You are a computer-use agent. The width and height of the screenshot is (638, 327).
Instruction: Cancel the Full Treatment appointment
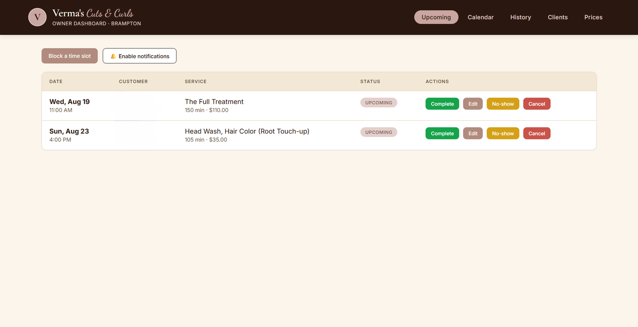click(536, 104)
